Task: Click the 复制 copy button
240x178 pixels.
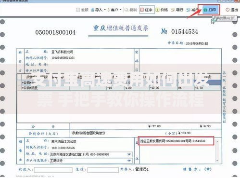Action: tap(131, 10)
